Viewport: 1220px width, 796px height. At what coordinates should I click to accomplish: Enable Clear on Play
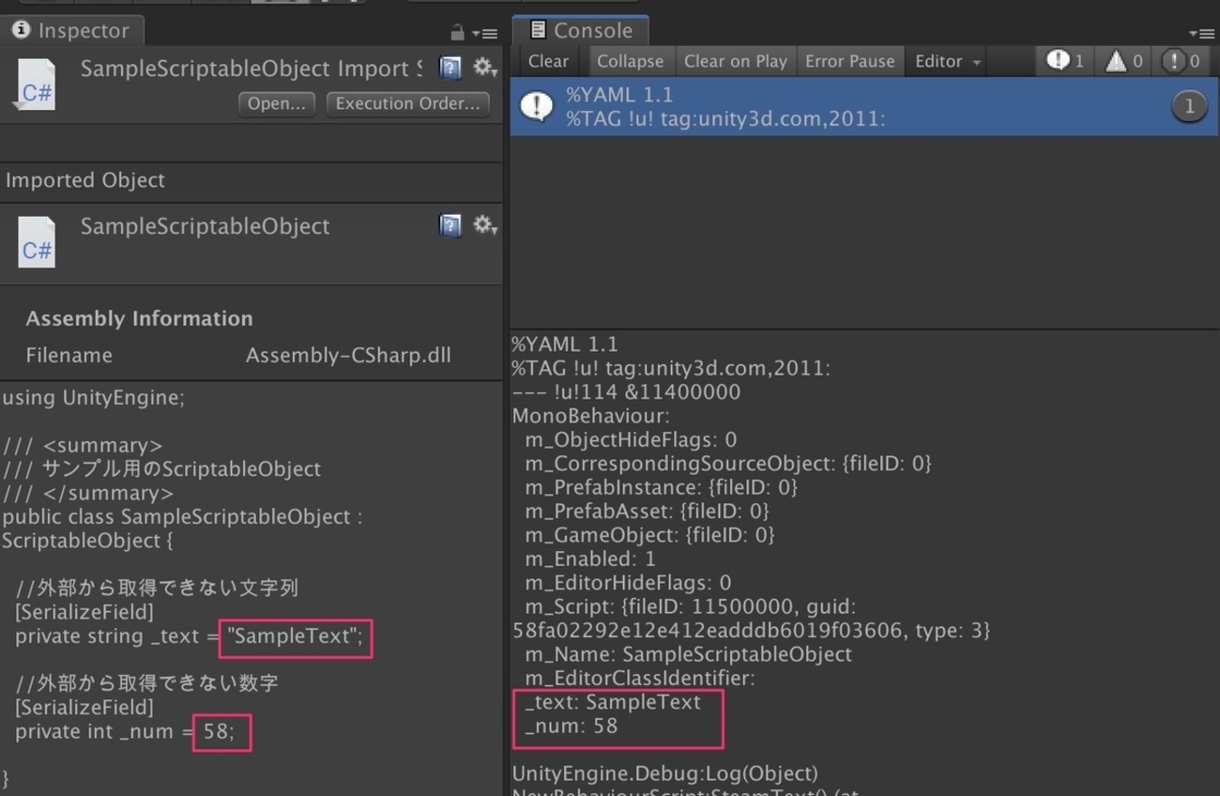[x=735, y=61]
